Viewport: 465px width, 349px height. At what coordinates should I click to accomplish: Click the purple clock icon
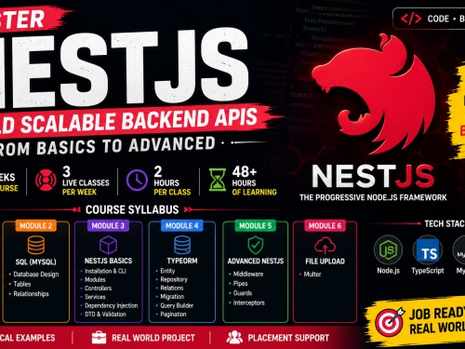coord(137,180)
